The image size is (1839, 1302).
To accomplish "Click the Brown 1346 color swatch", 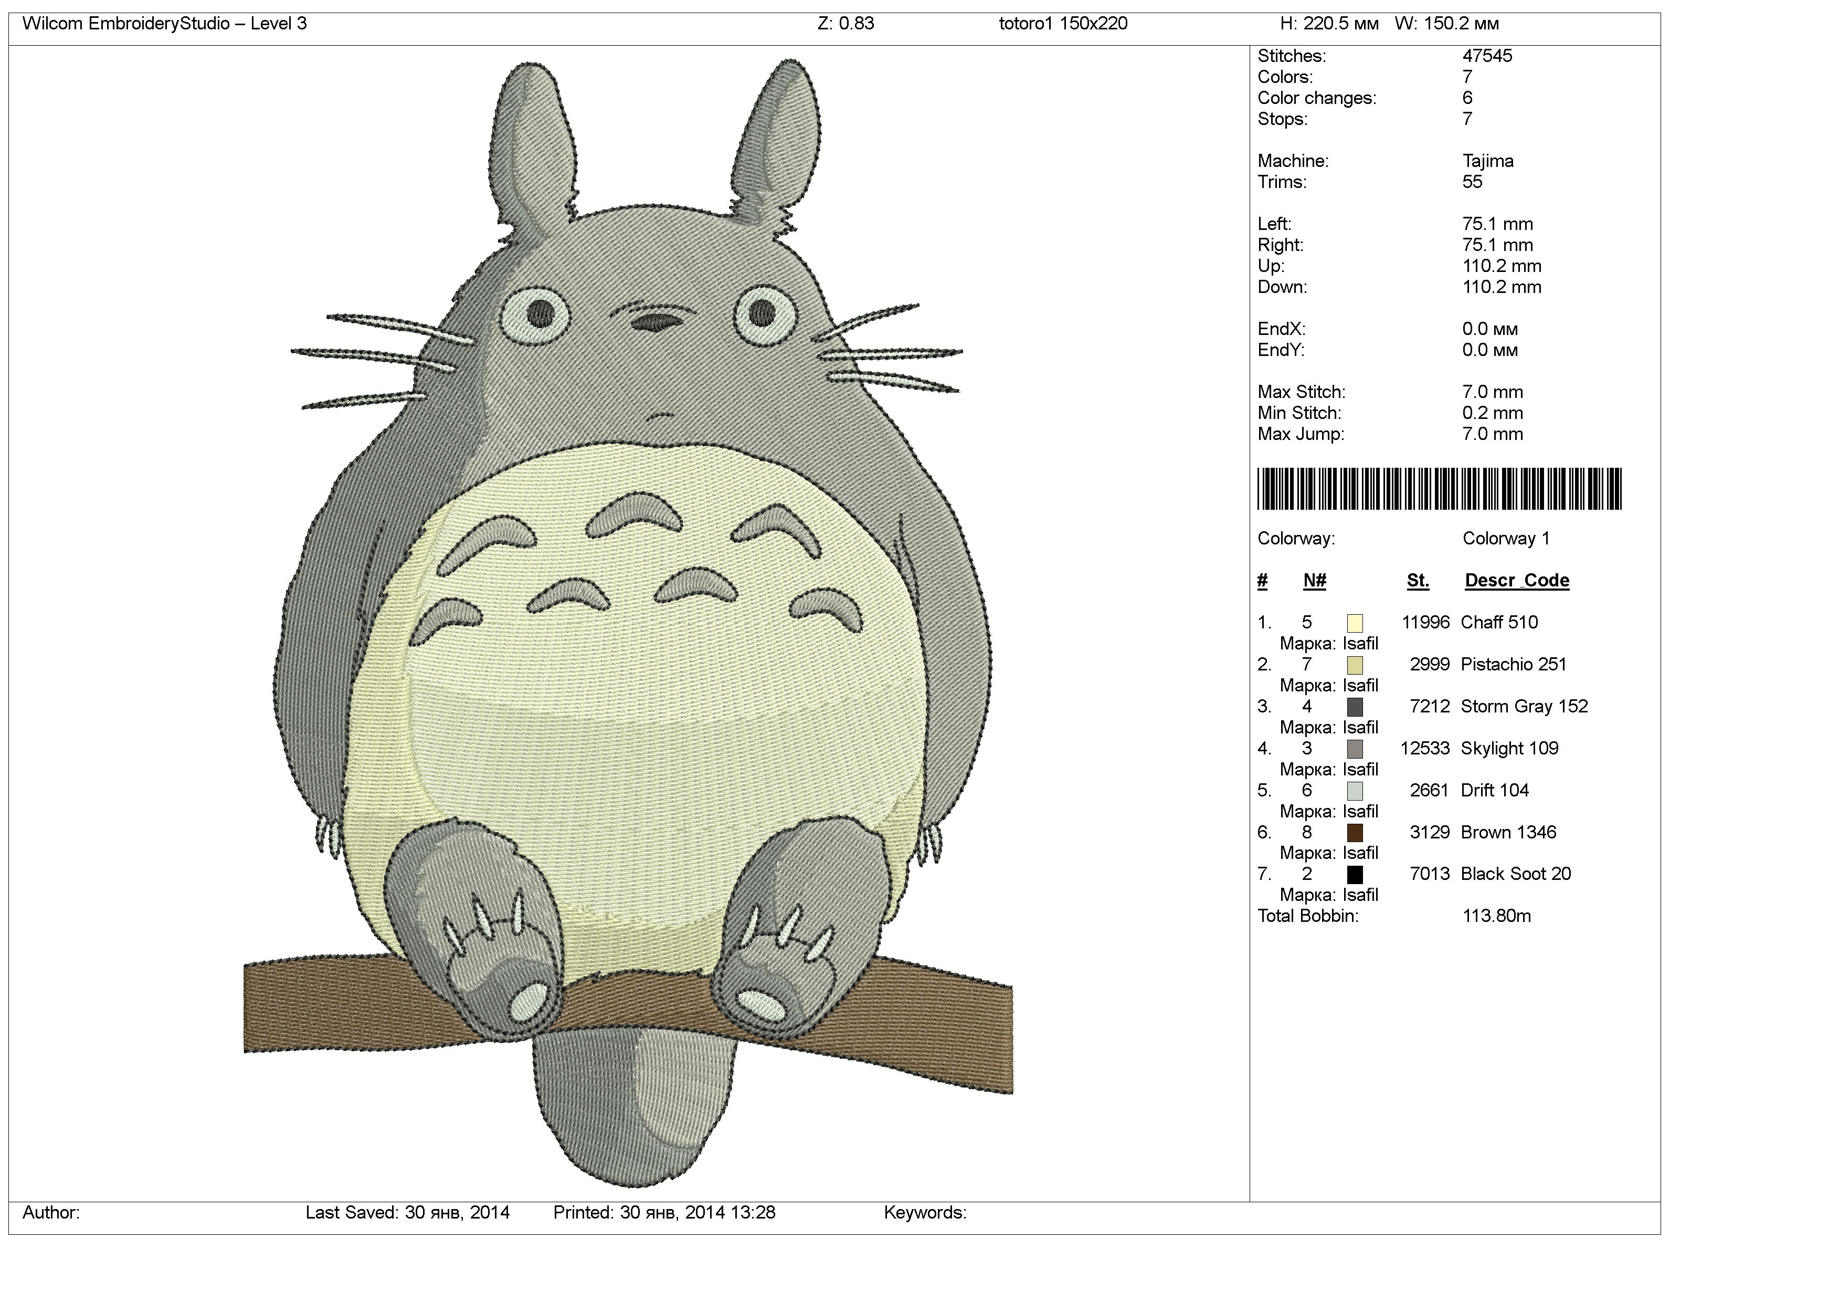I will tap(1354, 832).
